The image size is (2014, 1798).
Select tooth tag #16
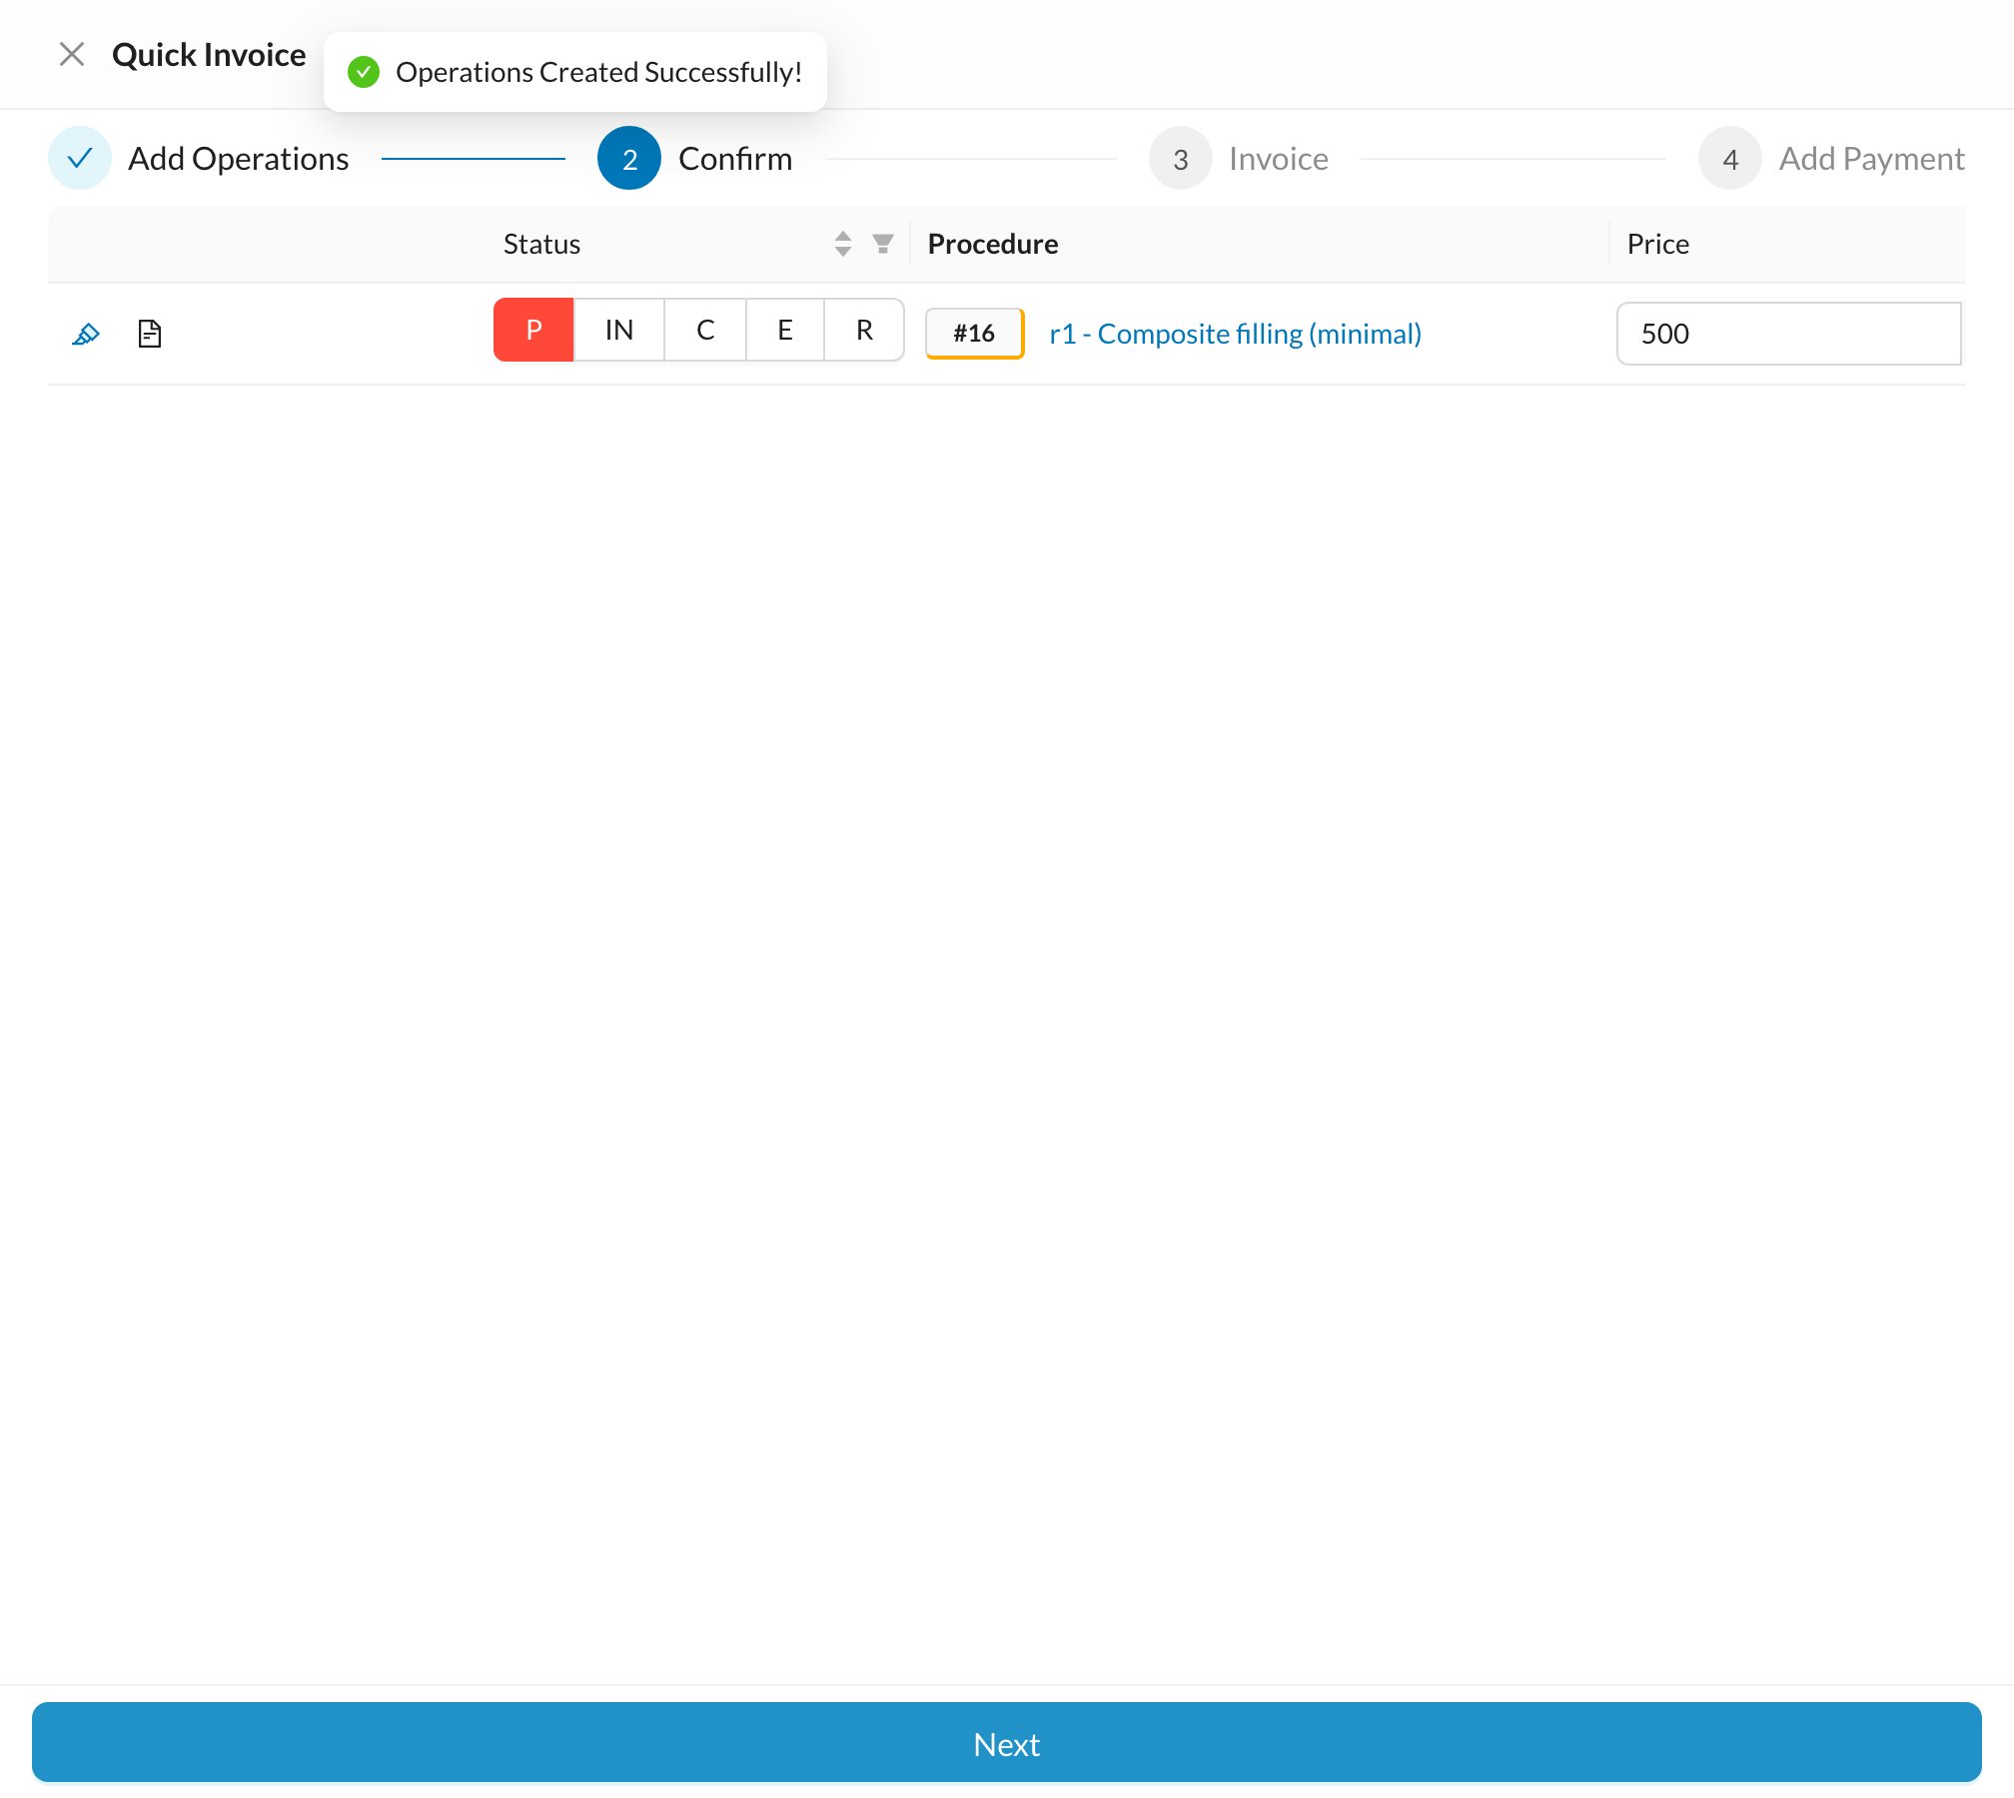[x=974, y=334]
